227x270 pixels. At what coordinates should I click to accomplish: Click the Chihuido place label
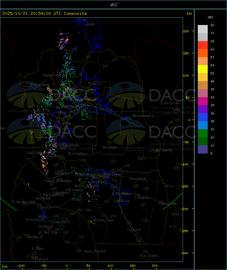click(x=46, y=226)
